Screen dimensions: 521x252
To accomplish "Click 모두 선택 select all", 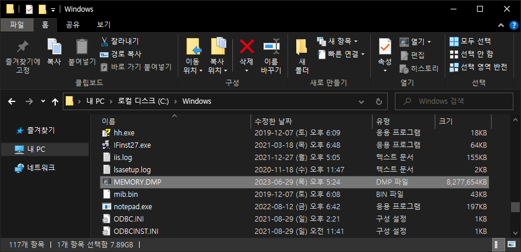I will click(x=470, y=41).
